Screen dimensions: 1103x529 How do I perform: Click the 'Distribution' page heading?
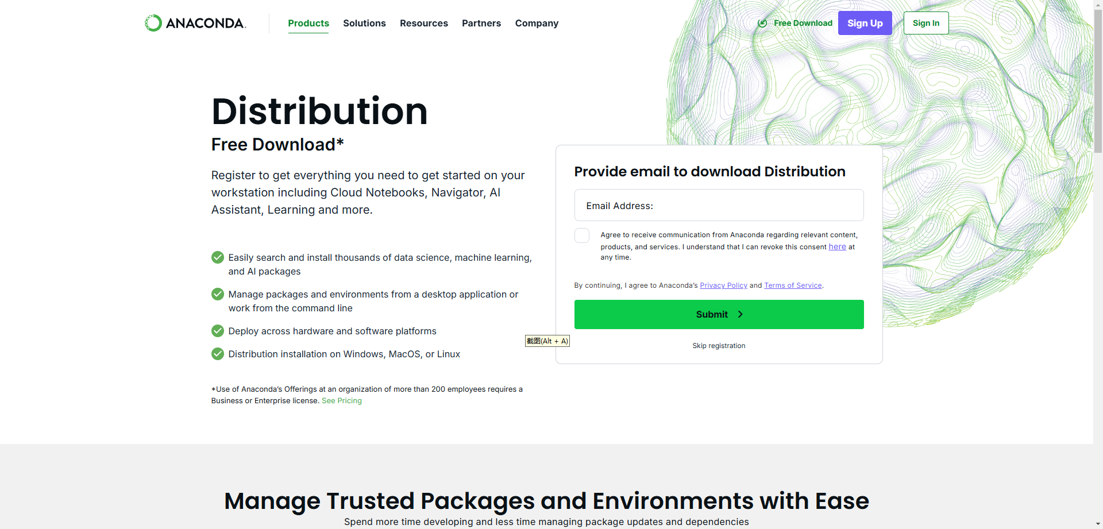click(319, 111)
